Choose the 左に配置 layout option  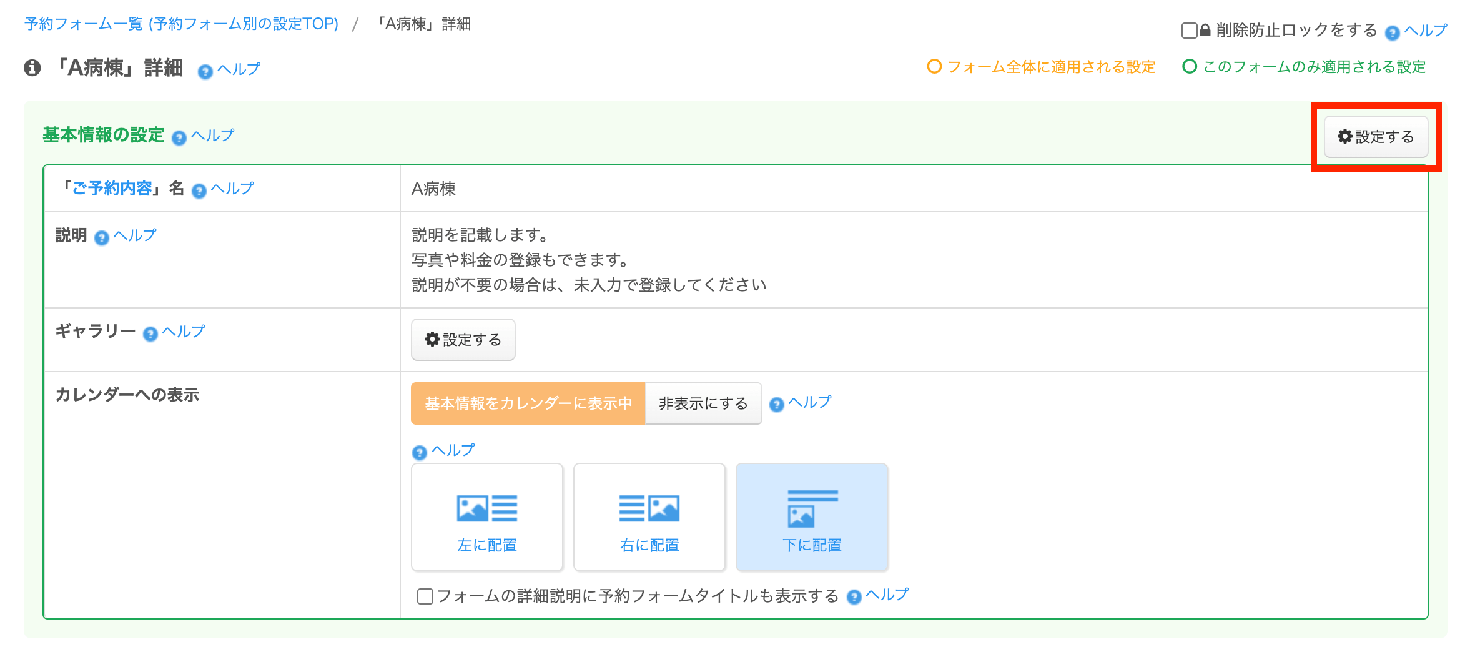point(487,517)
